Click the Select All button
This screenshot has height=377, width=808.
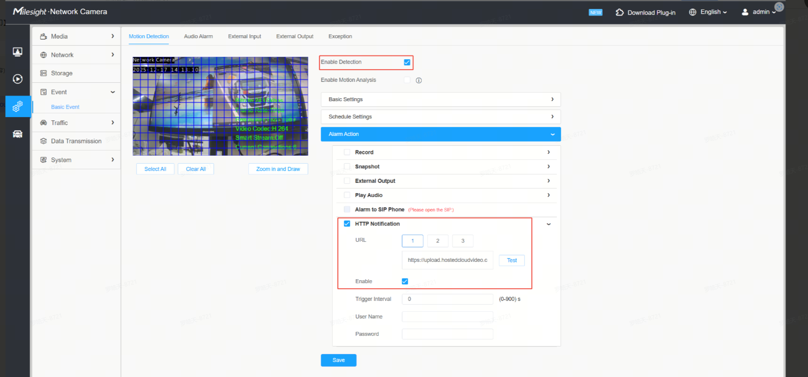(x=155, y=169)
